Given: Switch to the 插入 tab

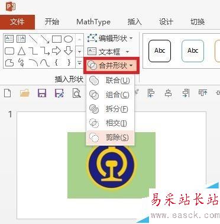Looking at the screenshot, I should coord(135,21).
